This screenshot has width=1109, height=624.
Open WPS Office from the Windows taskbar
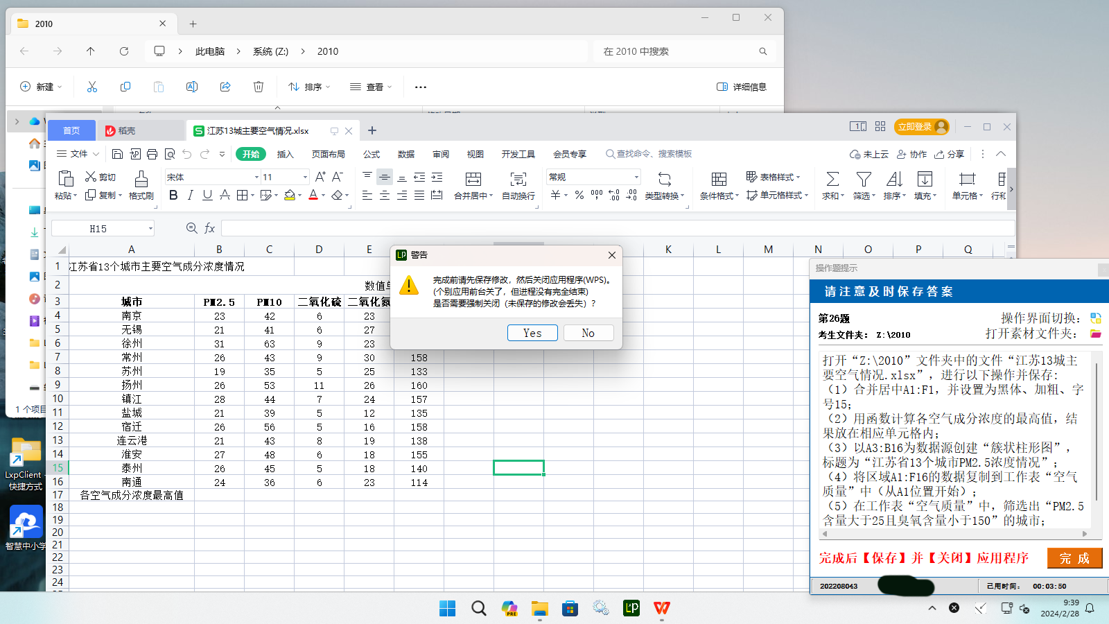pyautogui.click(x=662, y=608)
